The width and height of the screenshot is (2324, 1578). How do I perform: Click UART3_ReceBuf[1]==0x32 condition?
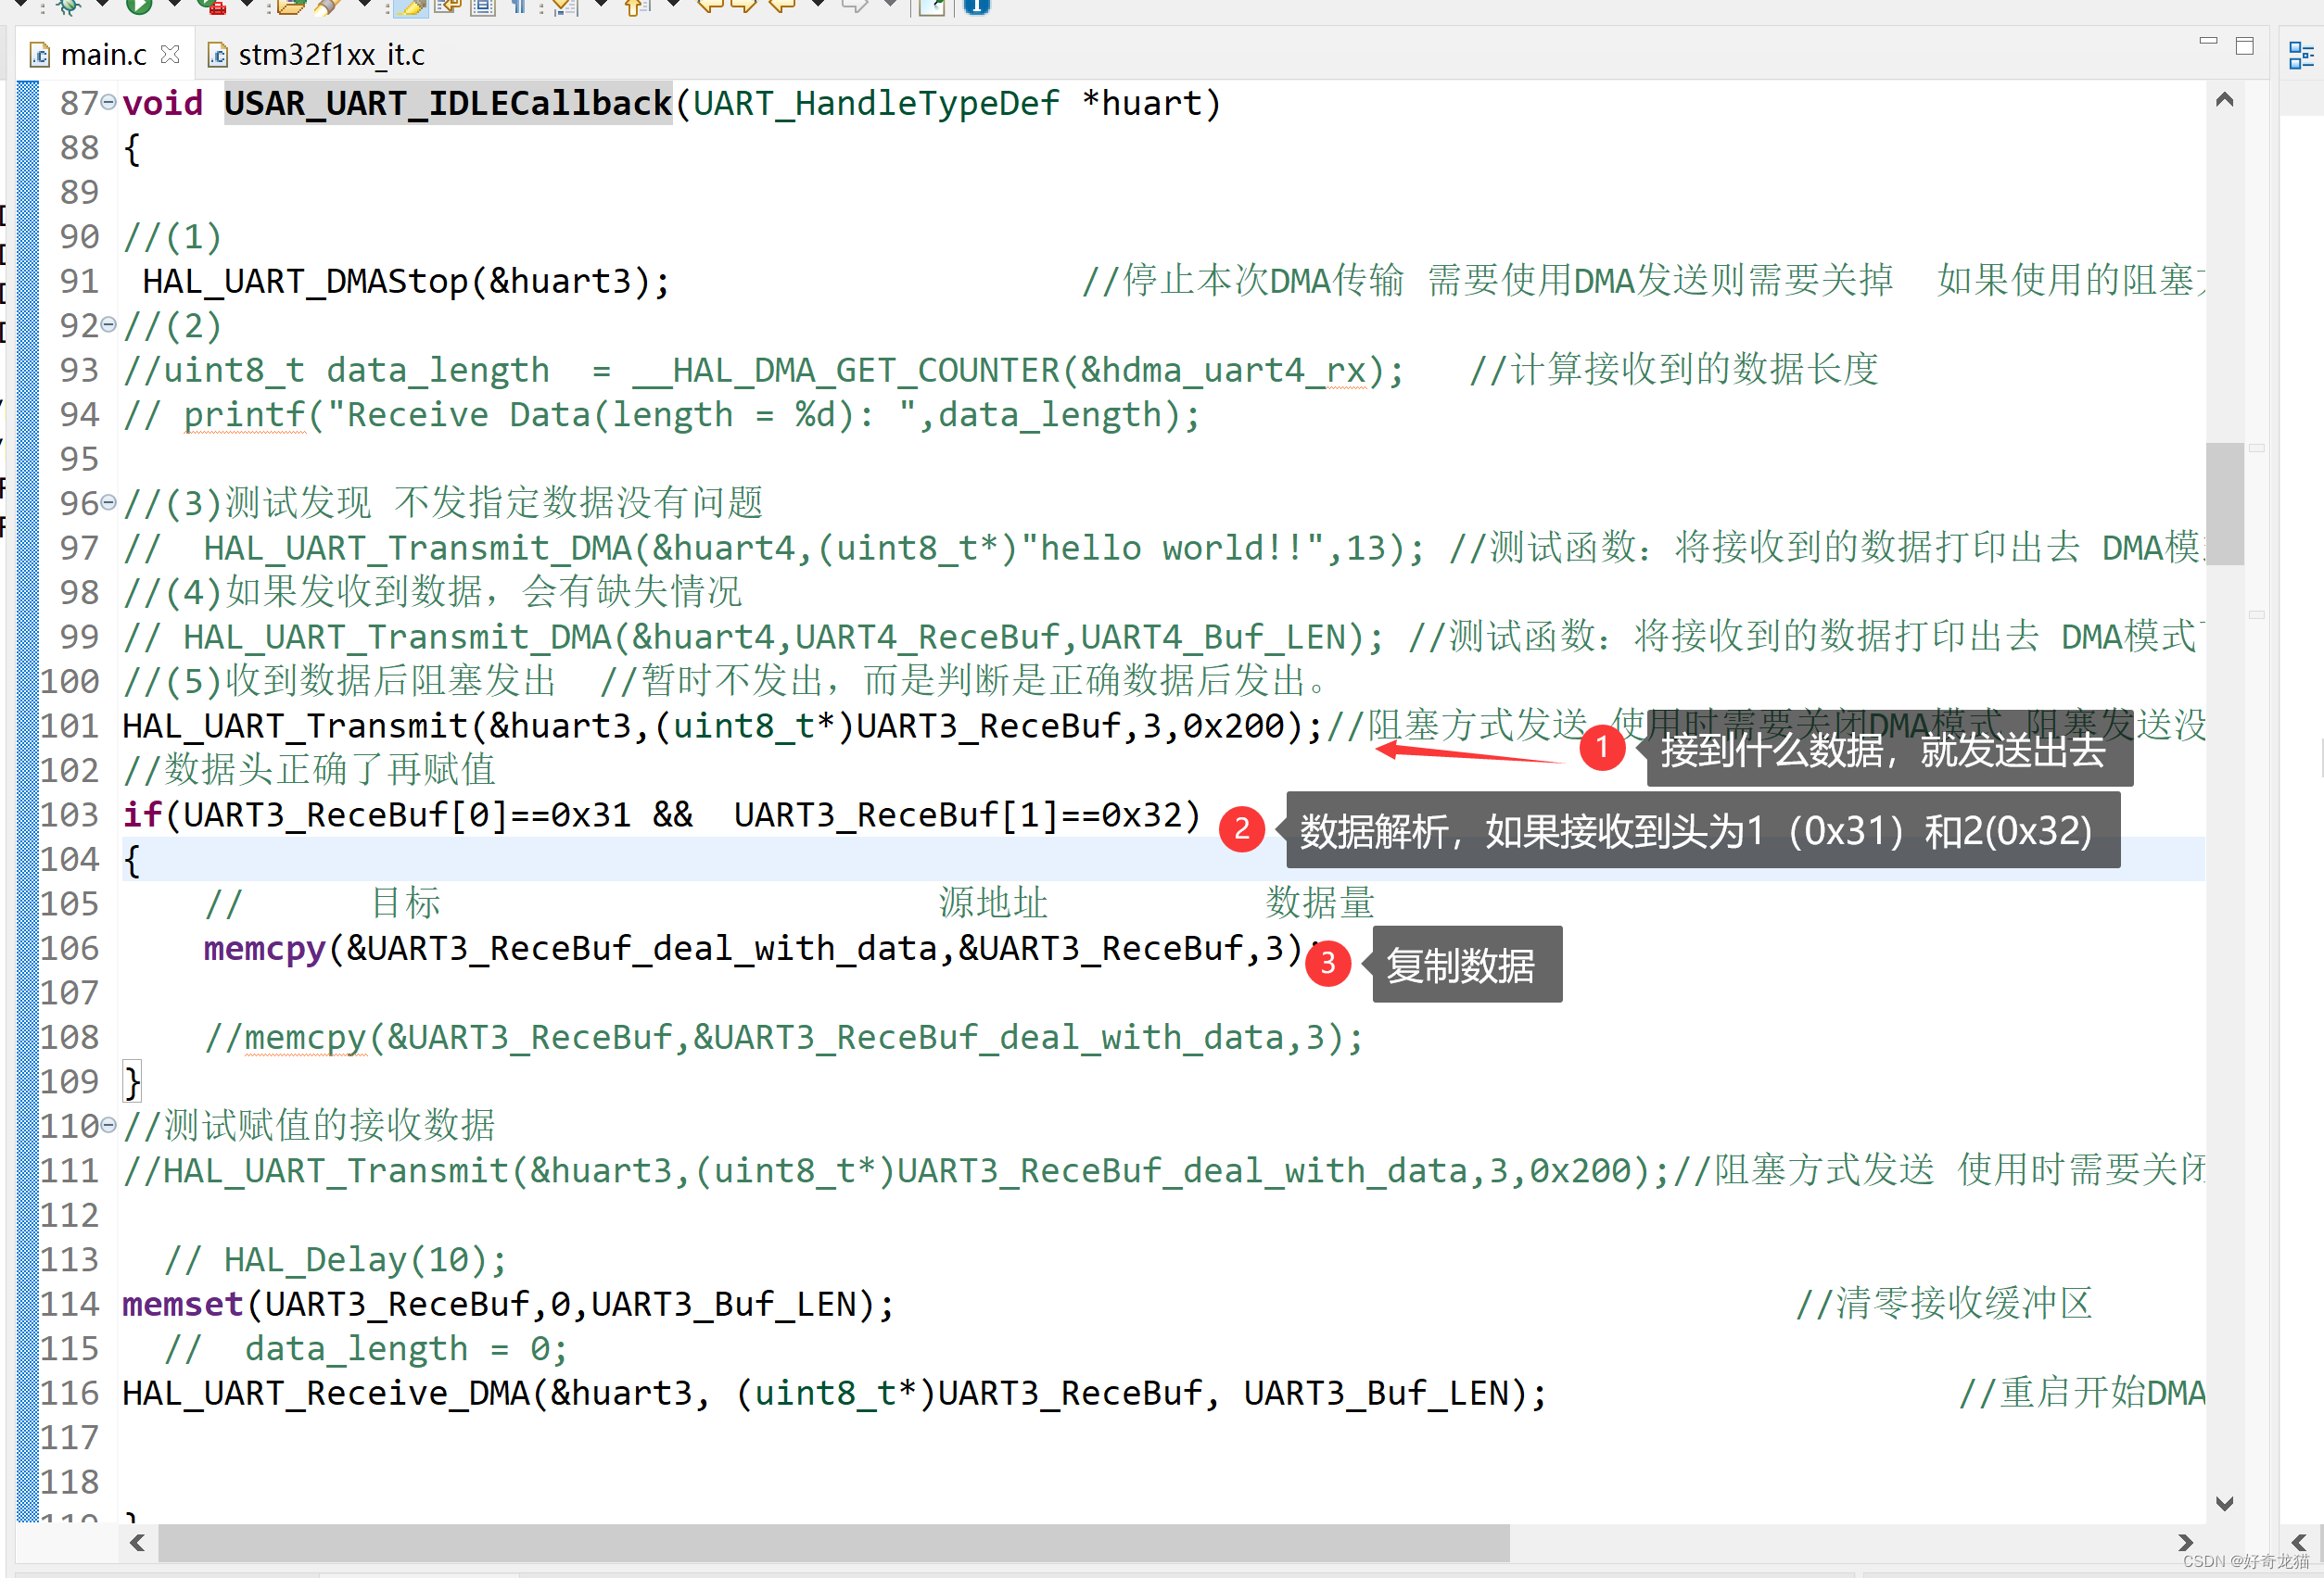[958, 814]
